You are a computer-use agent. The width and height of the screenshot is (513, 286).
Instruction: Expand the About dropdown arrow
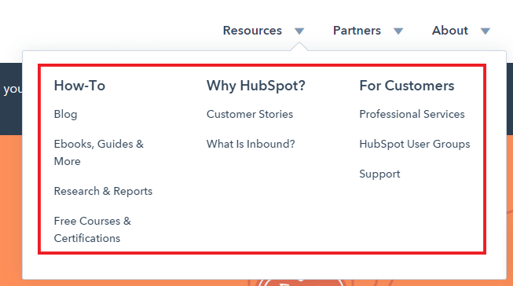click(x=486, y=31)
